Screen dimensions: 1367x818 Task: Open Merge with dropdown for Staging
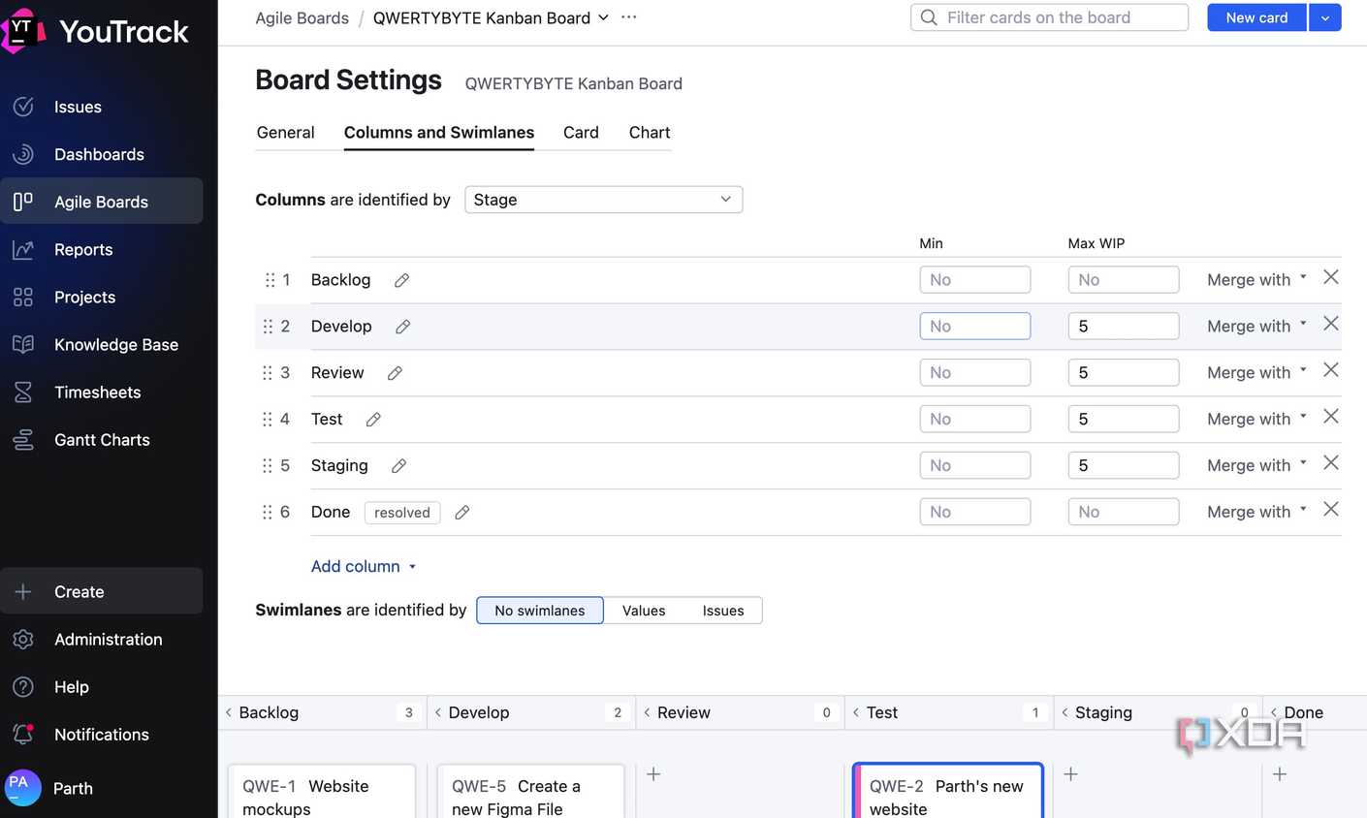pyautogui.click(x=1256, y=466)
